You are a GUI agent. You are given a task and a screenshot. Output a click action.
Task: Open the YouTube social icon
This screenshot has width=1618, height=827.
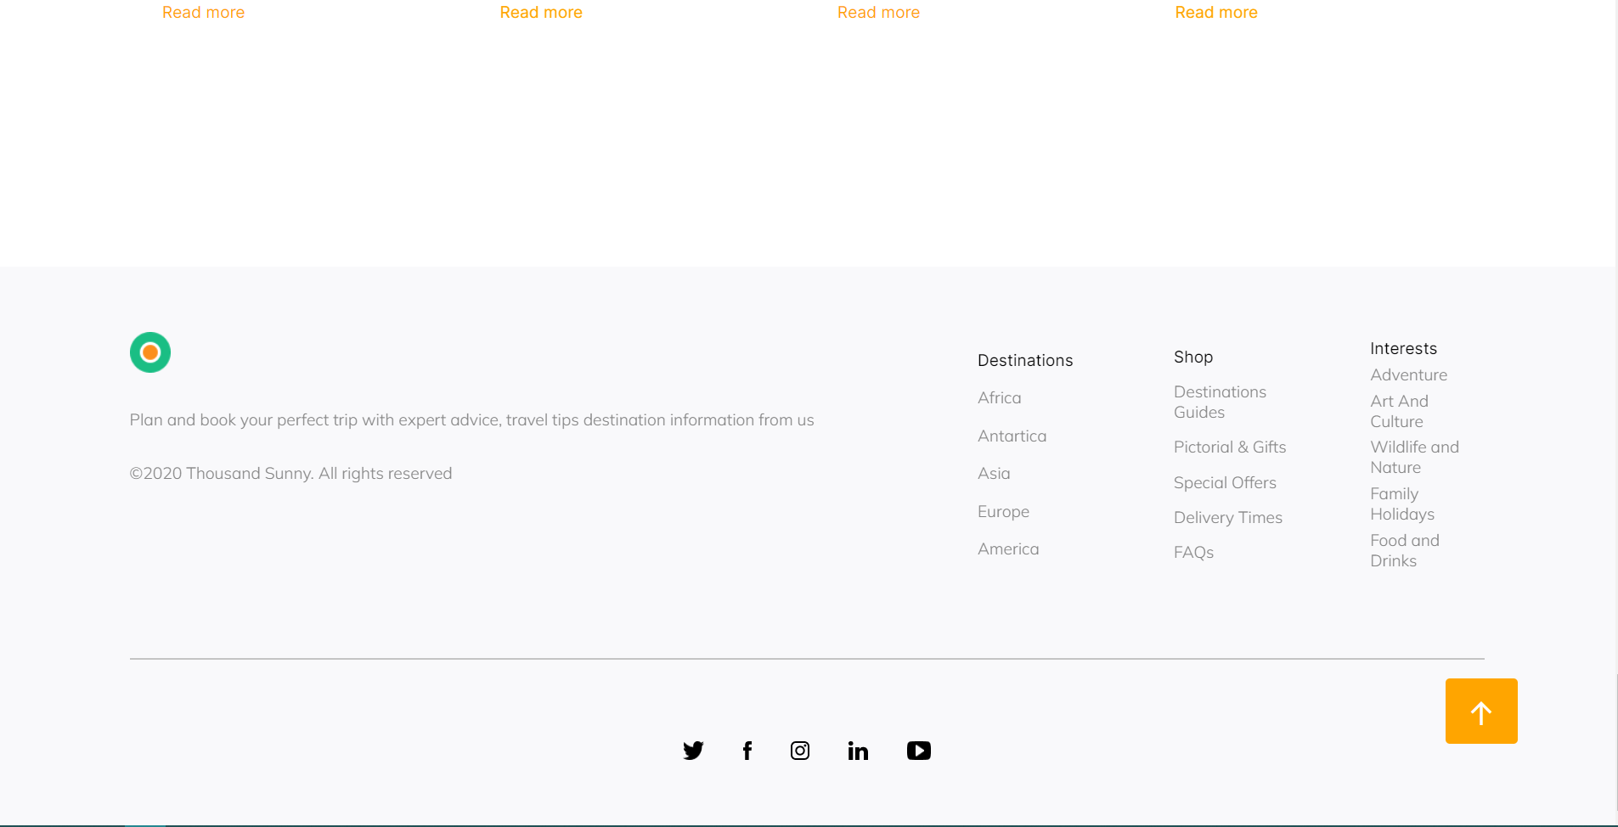(x=919, y=751)
